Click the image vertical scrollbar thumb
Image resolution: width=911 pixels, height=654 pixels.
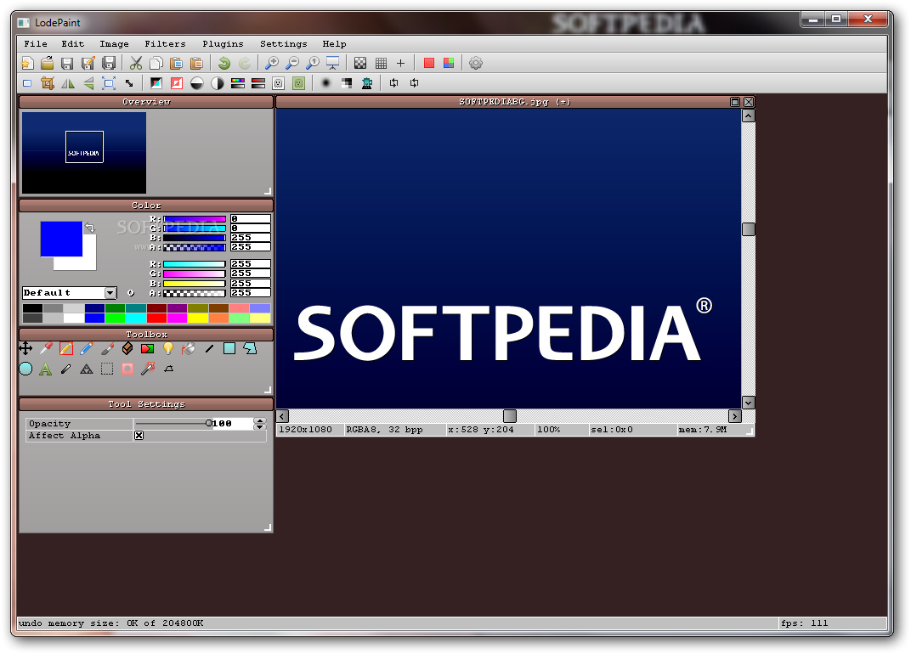749,228
